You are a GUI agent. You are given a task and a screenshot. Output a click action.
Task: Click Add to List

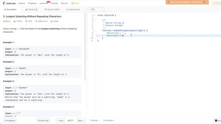[41, 21]
